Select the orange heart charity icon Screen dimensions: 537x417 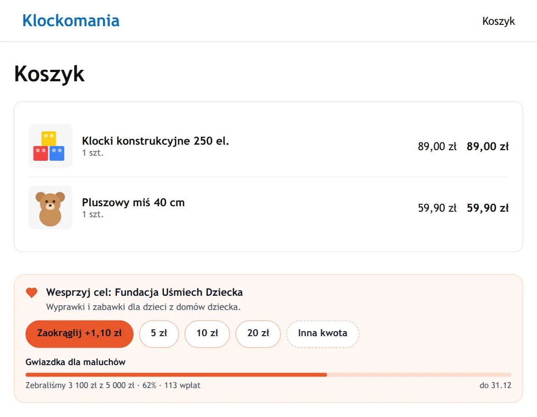(x=32, y=293)
